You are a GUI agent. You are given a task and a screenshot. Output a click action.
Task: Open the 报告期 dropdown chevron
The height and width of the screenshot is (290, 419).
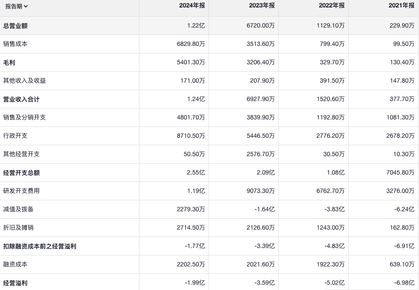[x=26, y=7]
